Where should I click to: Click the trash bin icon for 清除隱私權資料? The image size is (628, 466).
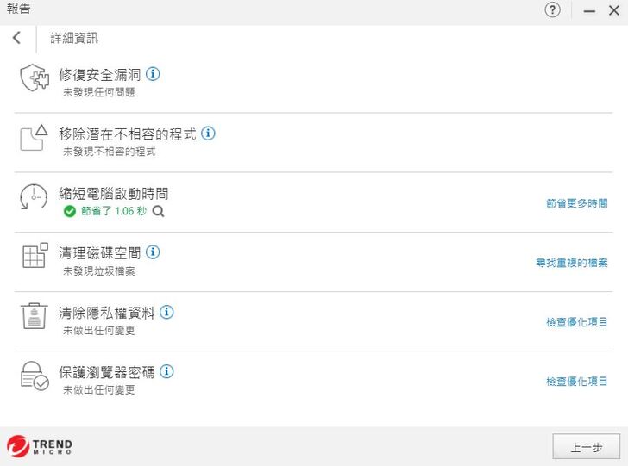coord(34,316)
